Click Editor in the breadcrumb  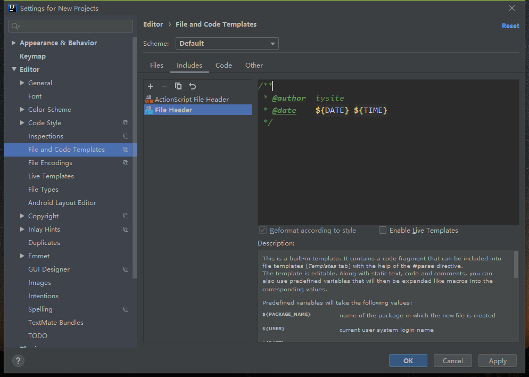pyautogui.click(x=153, y=24)
